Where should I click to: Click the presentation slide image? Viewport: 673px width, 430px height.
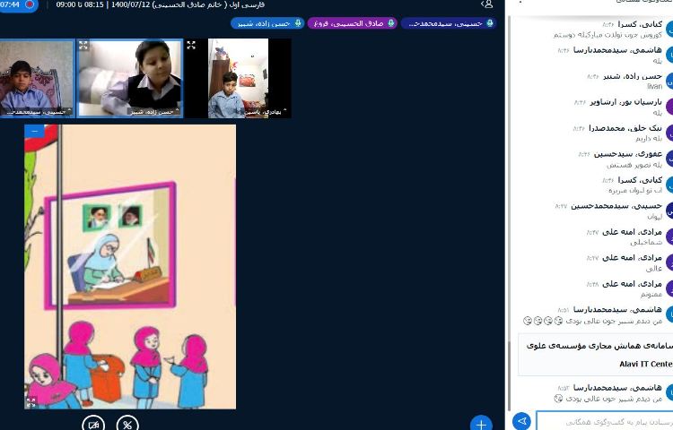130,267
